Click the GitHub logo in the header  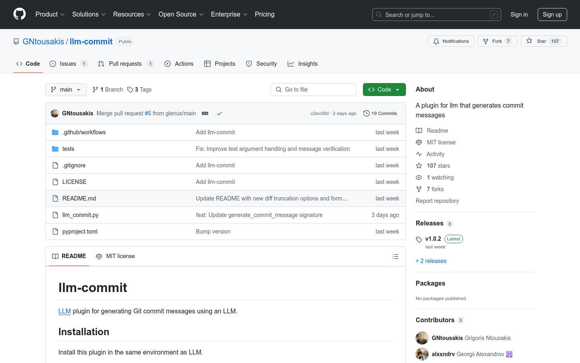pyautogui.click(x=19, y=14)
